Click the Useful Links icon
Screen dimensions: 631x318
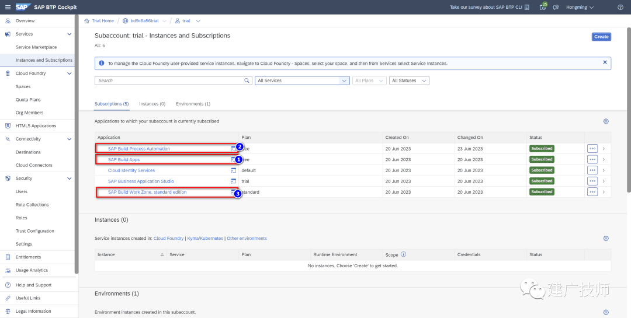coord(8,298)
